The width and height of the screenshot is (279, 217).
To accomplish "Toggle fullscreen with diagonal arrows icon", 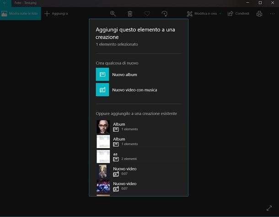I will [269, 208].
